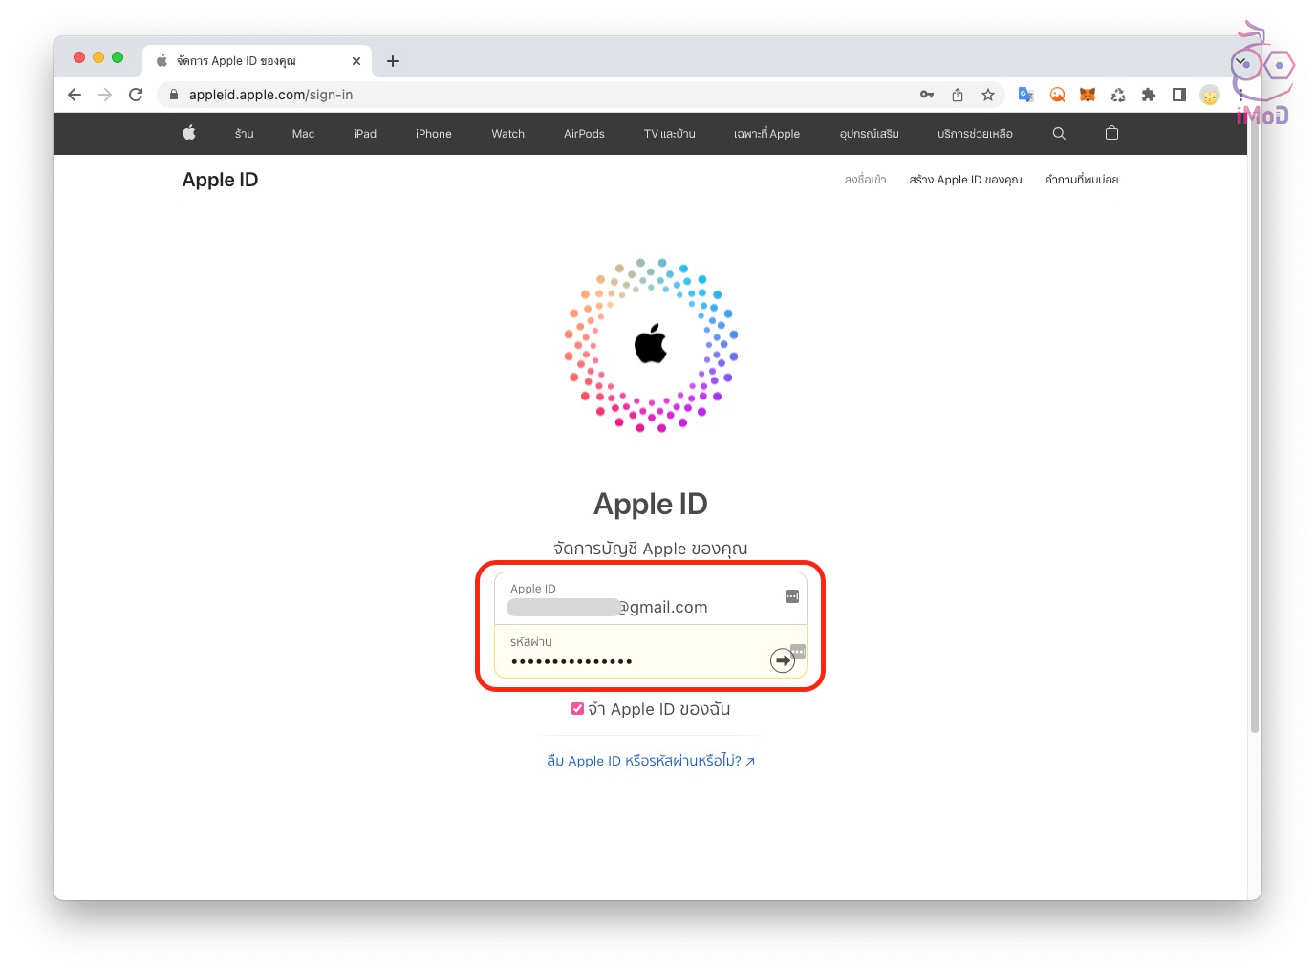
Task: Open Apple site search magnifier
Action: [x=1059, y=134]
